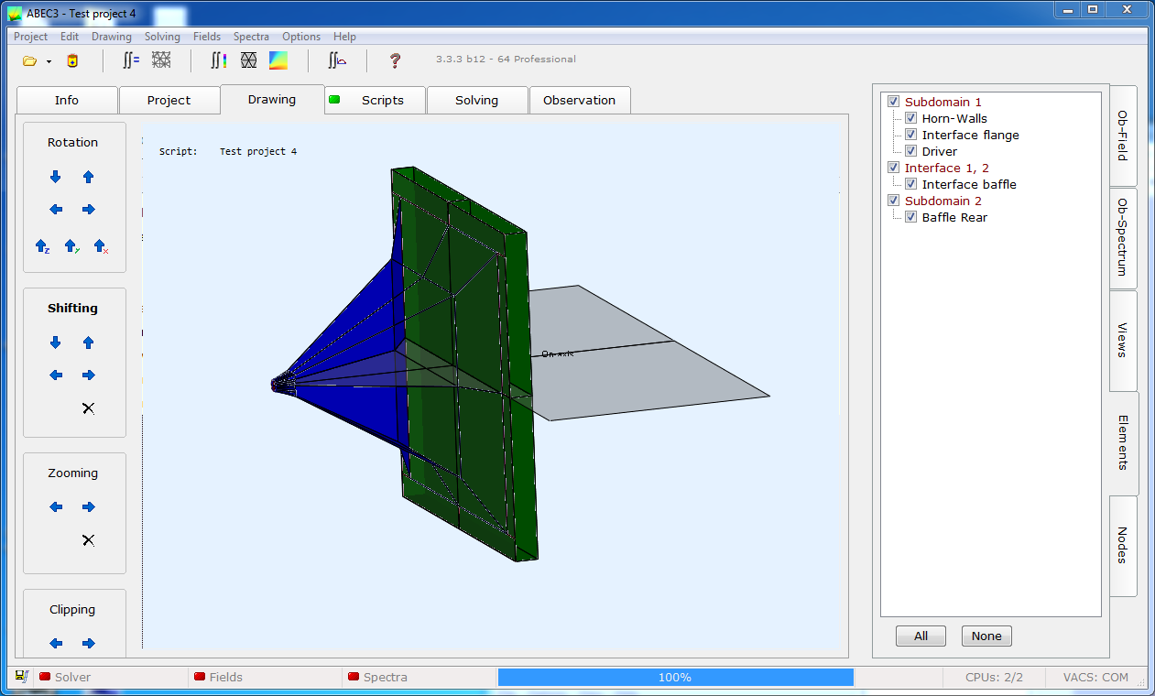The height and width of the screenshot is (696, 1155).
Task: Toggle Subdomain 1 checkbox
Action: (x=894, y=102)
